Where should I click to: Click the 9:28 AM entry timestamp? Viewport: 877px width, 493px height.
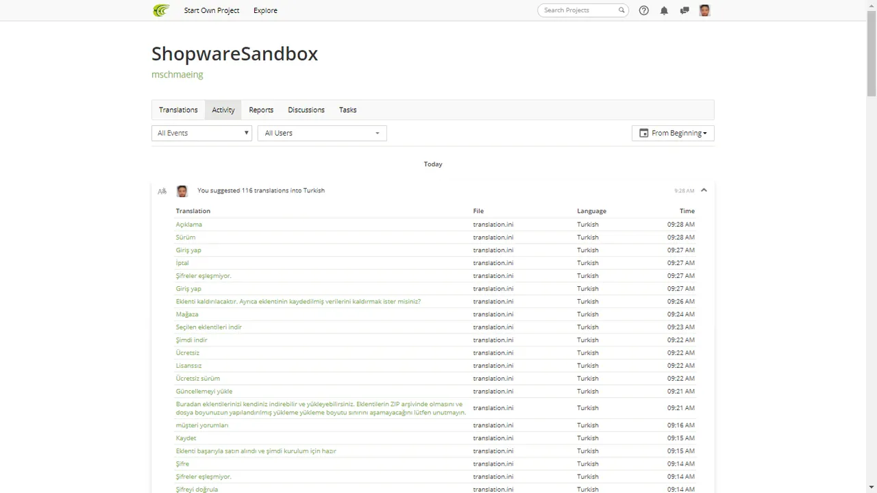click(x=684, y=191)
